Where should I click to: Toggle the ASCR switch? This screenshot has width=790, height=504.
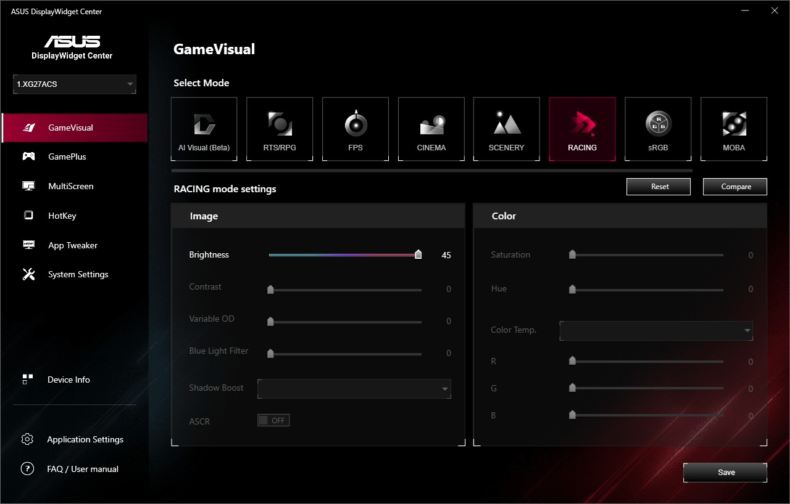tap(273, 420)
